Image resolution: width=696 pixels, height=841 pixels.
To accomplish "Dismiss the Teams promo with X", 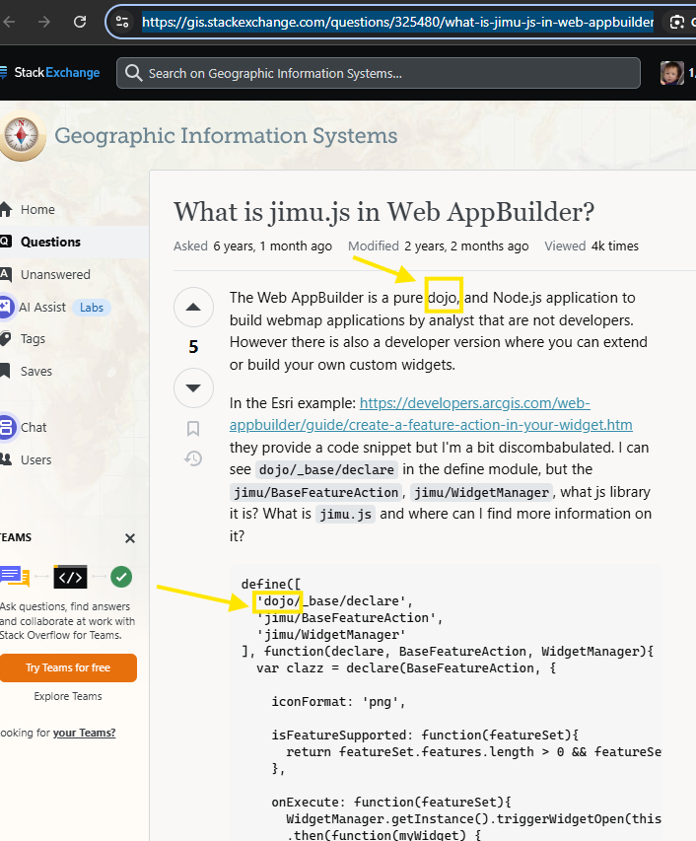I will point(130,538).
